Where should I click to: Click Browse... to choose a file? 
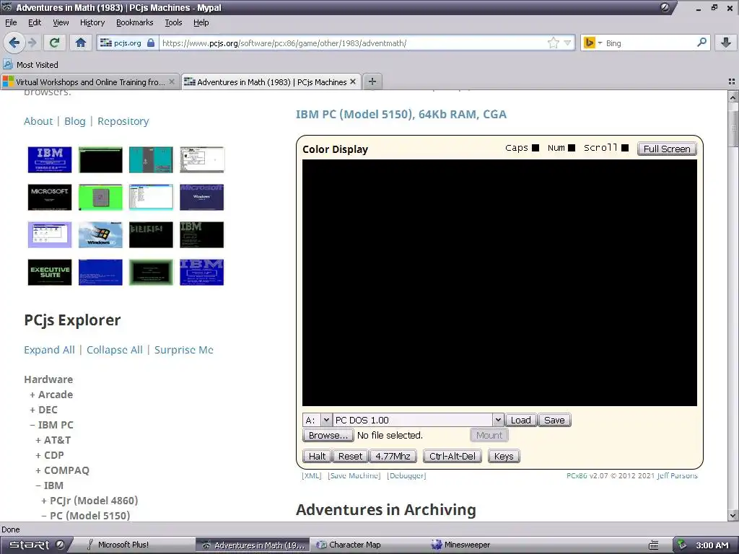tap(328, 435)
